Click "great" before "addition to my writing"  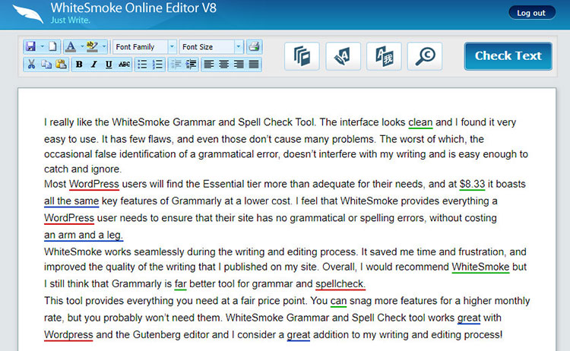(299, 334)
